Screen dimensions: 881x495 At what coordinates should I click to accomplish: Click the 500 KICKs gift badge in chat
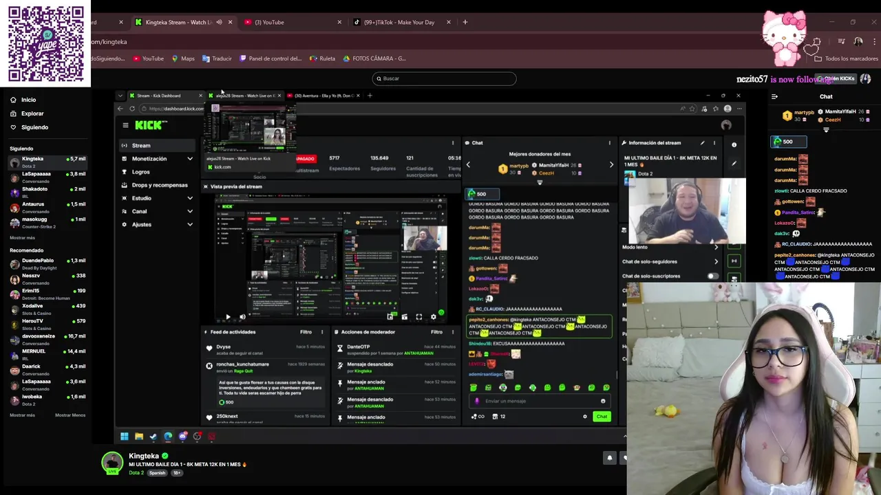pyautogui.click(x=788, y=142)
